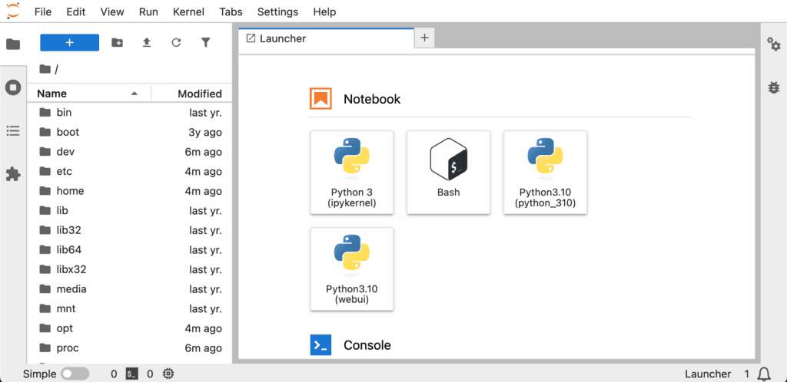Screen dimensions: 787x382
Task: Select the home folder
Action: (129, 191)
